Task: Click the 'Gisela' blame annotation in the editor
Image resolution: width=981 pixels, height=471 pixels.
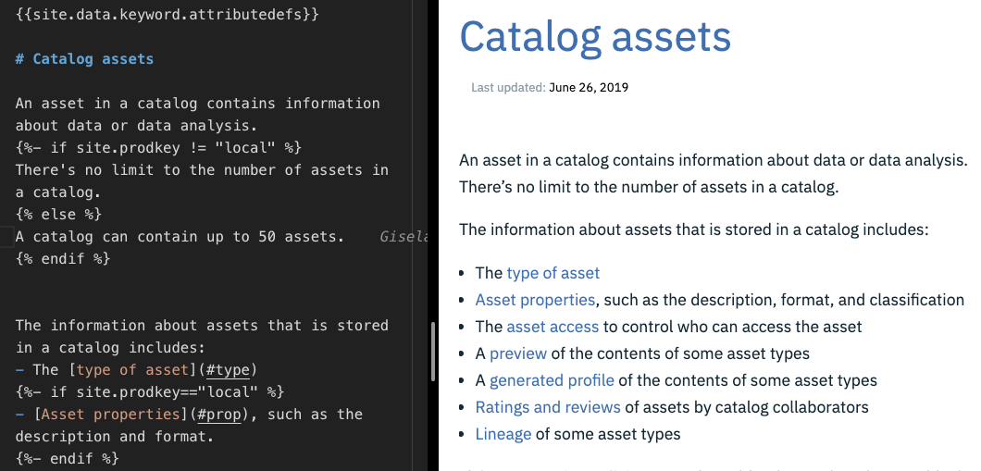Action: coord(404,237)
